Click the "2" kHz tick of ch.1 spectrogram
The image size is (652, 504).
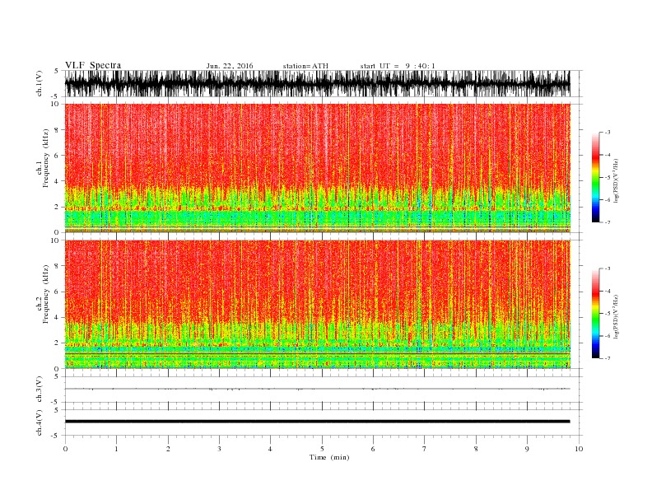click(57, 207)
